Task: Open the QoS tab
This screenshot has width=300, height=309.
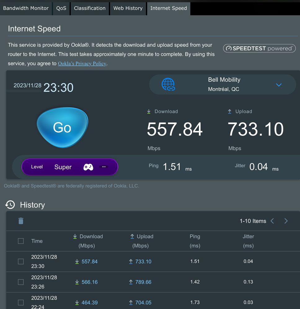Action: click(61, 8)
